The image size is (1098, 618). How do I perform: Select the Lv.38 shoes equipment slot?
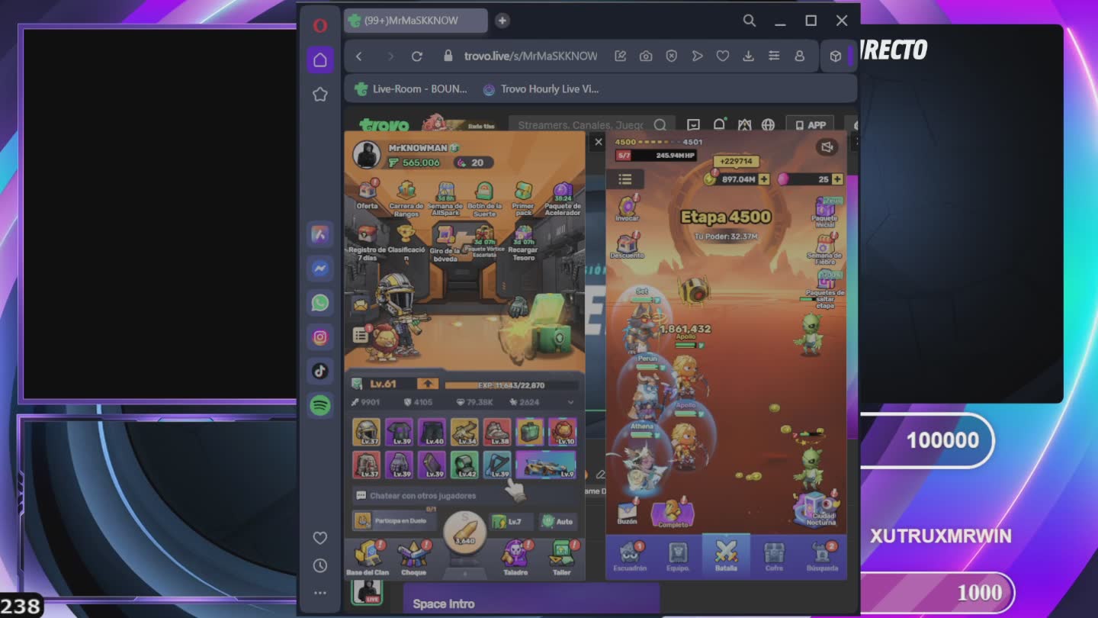click(x=497, y=432)
